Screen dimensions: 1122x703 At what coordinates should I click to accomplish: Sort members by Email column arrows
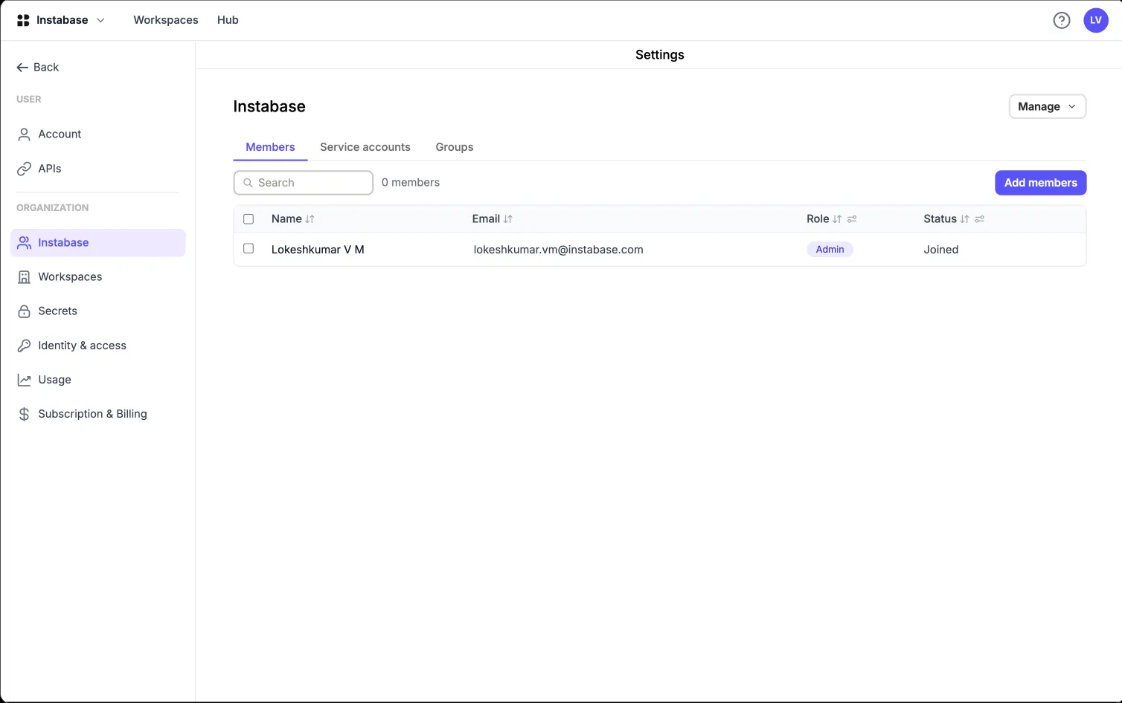pos(508,219)
